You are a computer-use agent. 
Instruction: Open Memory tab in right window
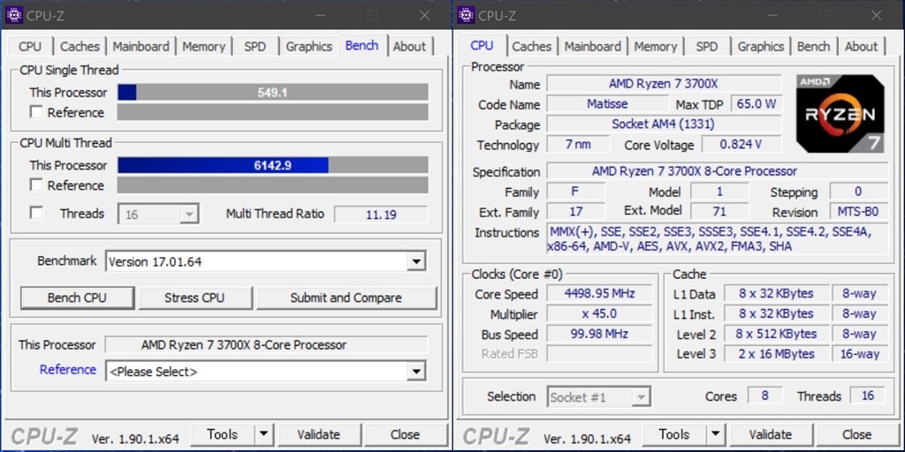pos(656,47)
